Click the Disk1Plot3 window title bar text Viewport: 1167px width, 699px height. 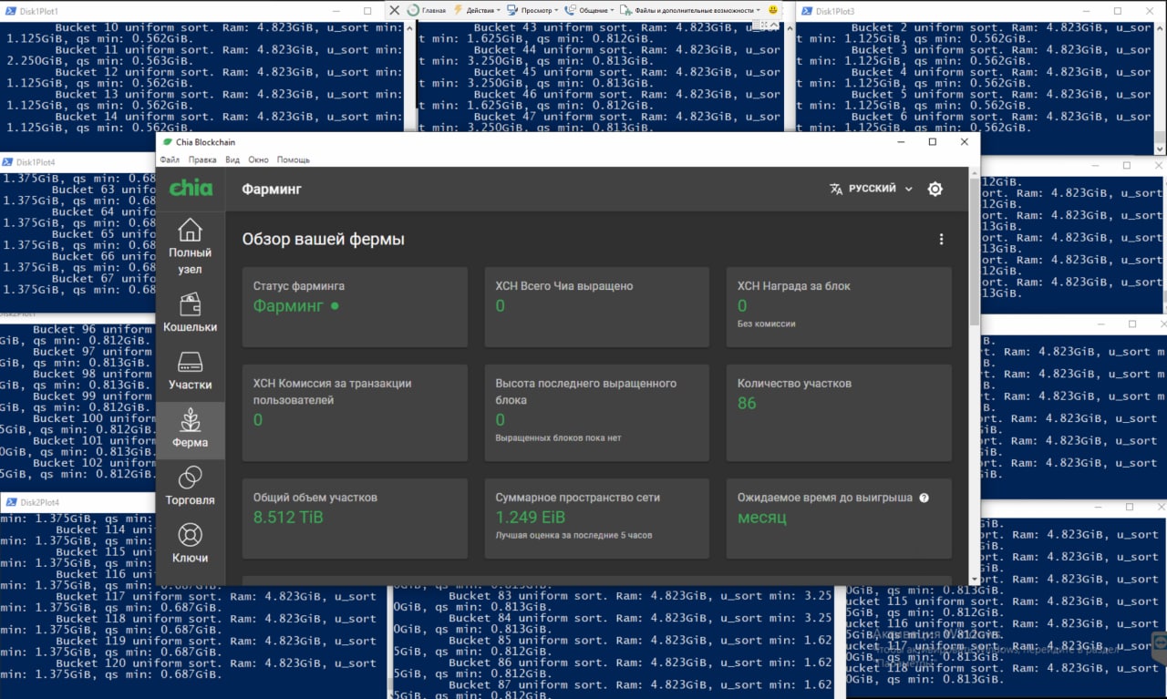(x=835, y=11)
